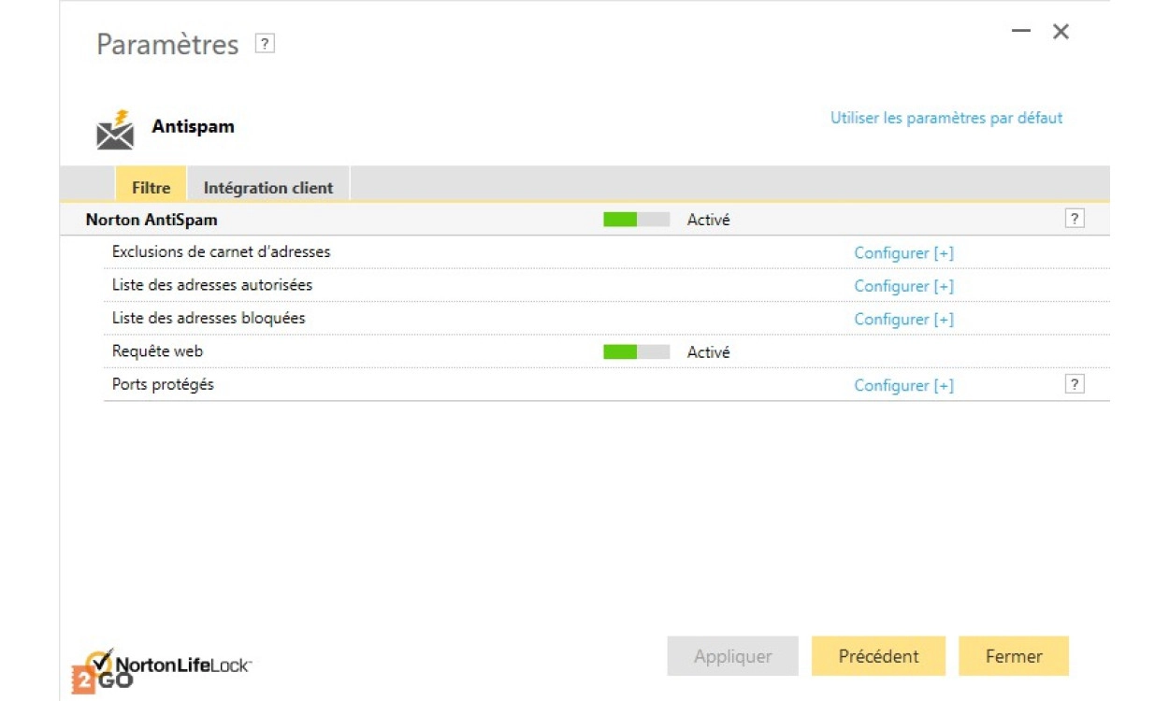Expand Configurer for Liste des adresses bloquées
1169x701 pixels.
[903, 320]
